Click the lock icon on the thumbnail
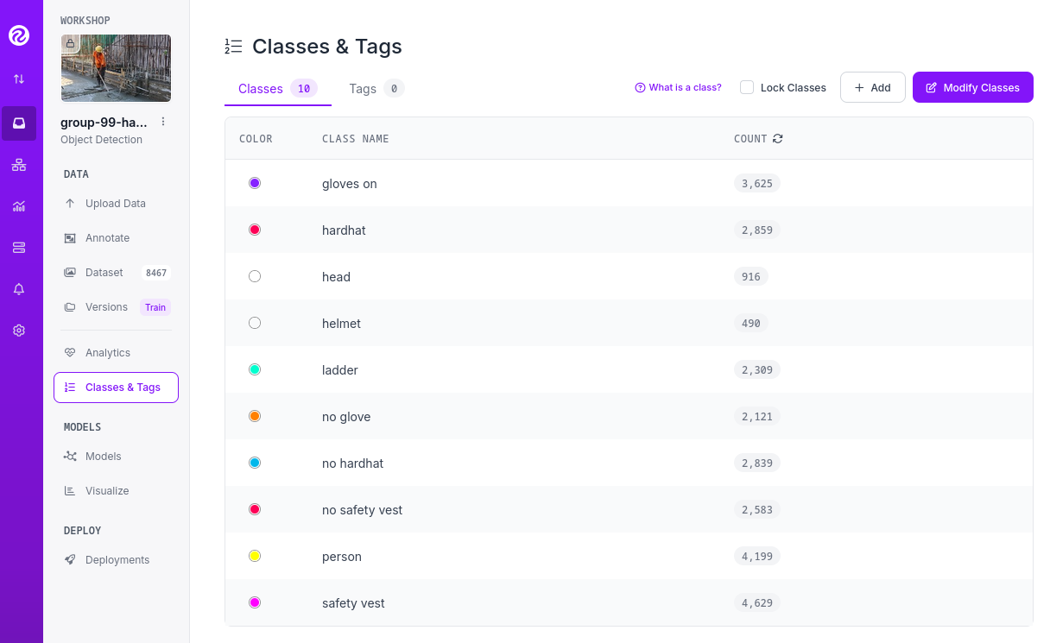This screenshot has width=1050, height=643. coord(70,42)
